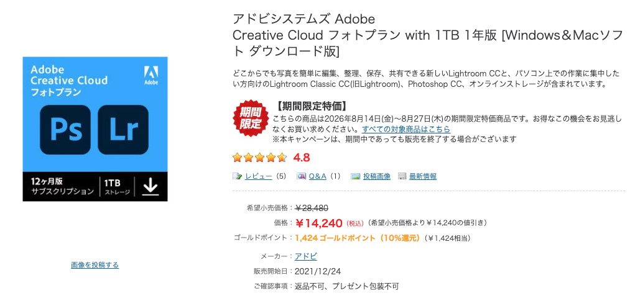
Task: Click the Adobe logo on product box
Action: (x=151, y=75)
